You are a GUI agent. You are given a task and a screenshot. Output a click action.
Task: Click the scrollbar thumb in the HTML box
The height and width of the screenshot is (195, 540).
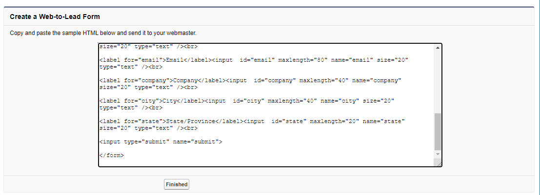(x=438, y=131)
